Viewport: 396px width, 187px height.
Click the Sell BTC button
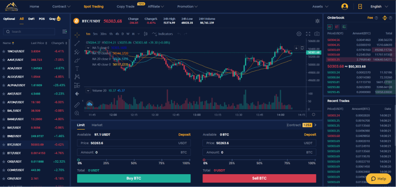point(259,179)
